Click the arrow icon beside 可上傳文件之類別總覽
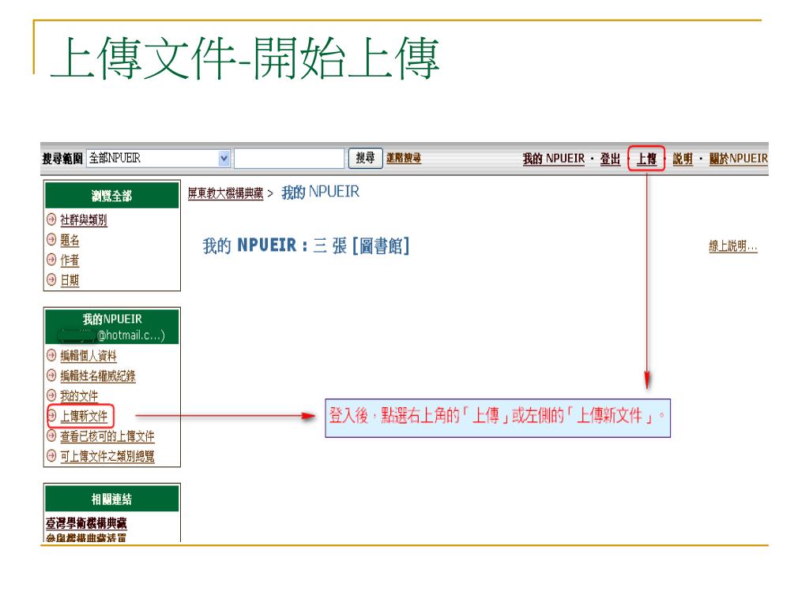 click(51, 455)
